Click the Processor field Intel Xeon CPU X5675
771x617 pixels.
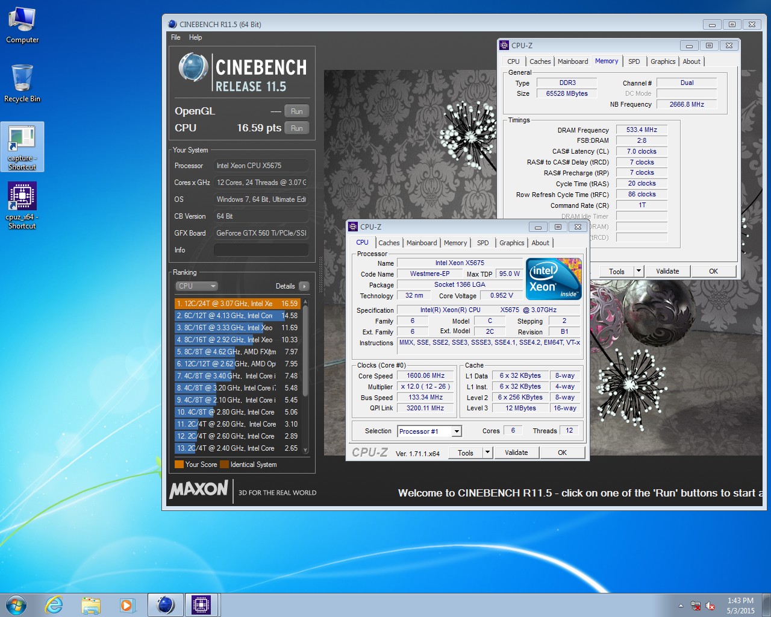point(261,166)
